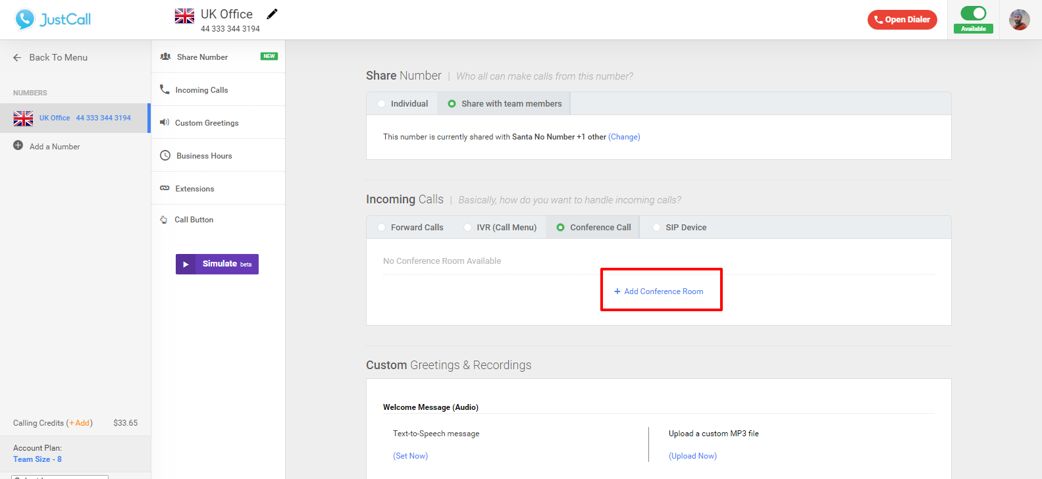Start the Simulate beta button
Viewport: 1042px width, 479px height.
pyautogui.click(x=217, y=264)
